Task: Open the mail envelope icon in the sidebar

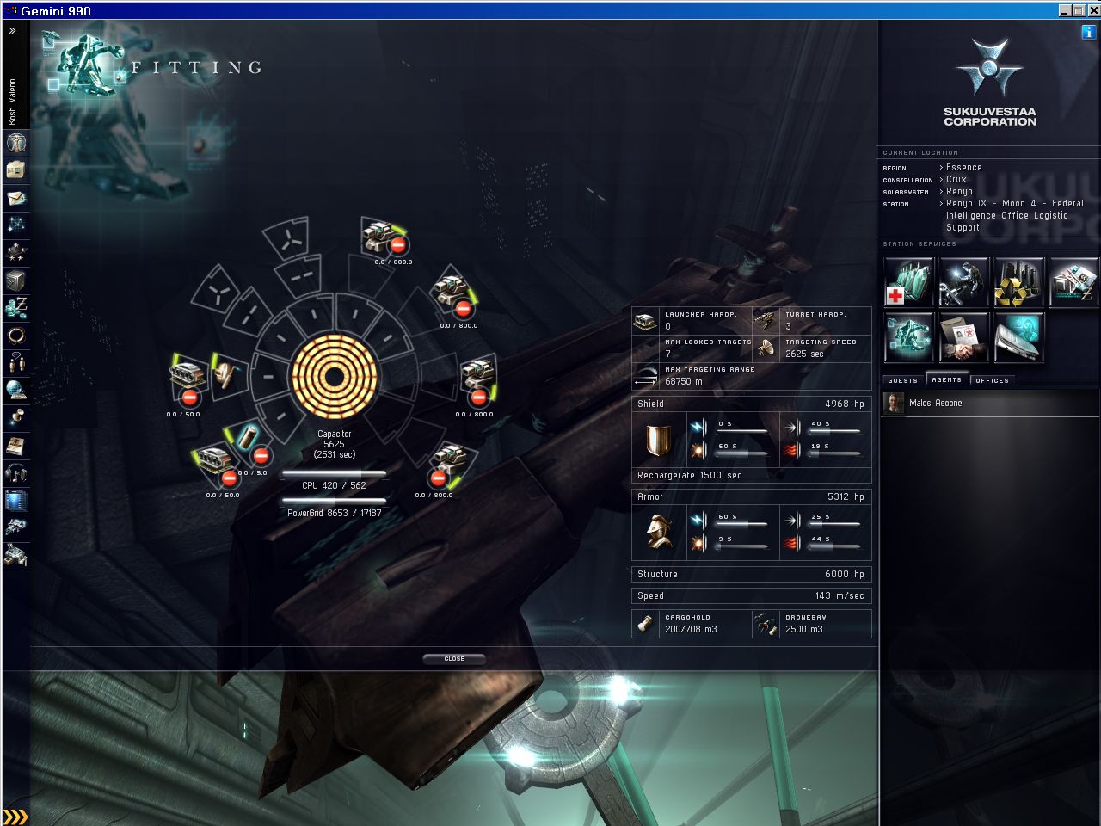Action: (x=15, y=198)
